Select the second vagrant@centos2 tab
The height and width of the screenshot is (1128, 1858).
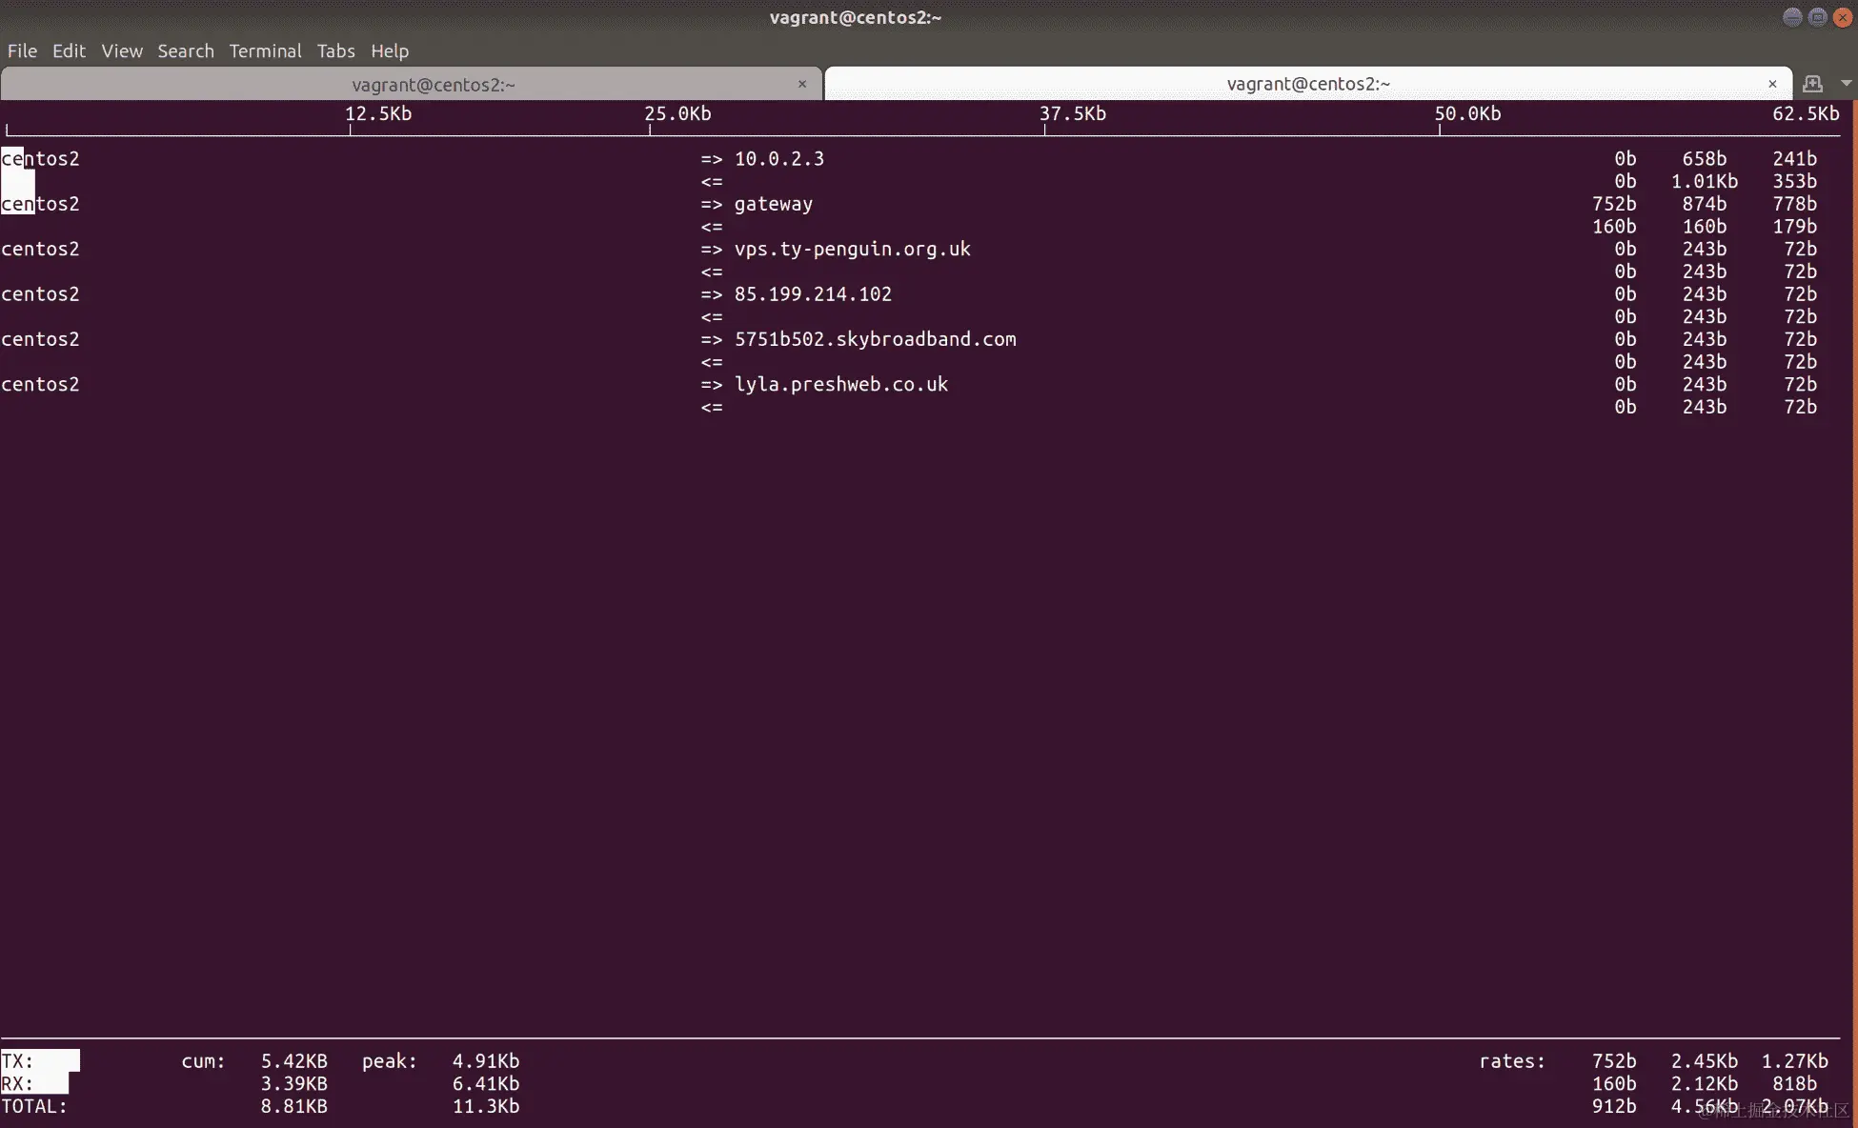click(1307, 84)
